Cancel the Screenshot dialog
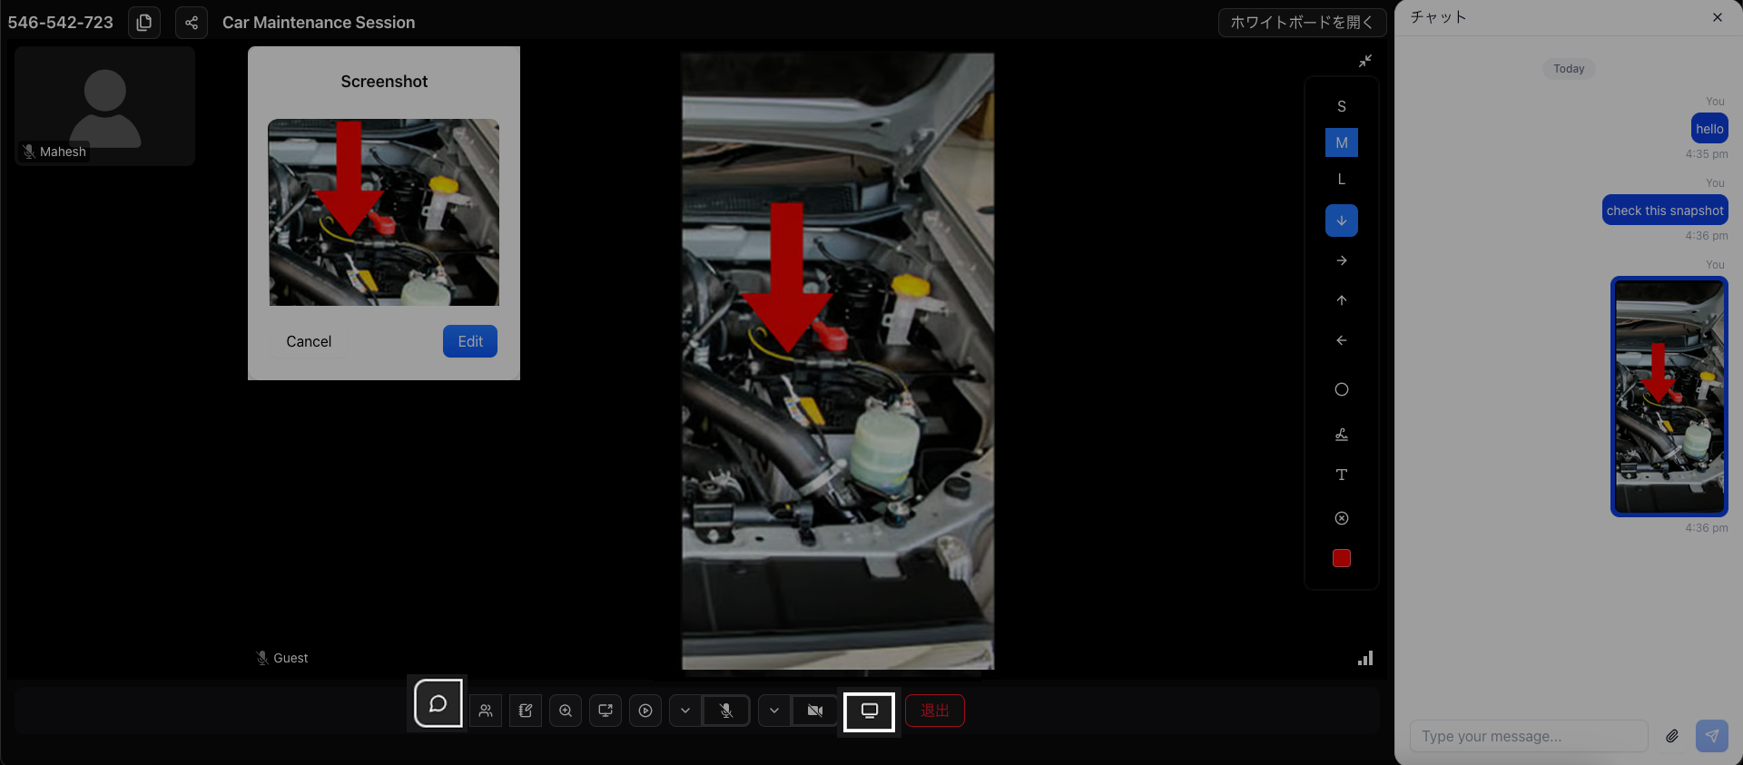 [309, 341]
